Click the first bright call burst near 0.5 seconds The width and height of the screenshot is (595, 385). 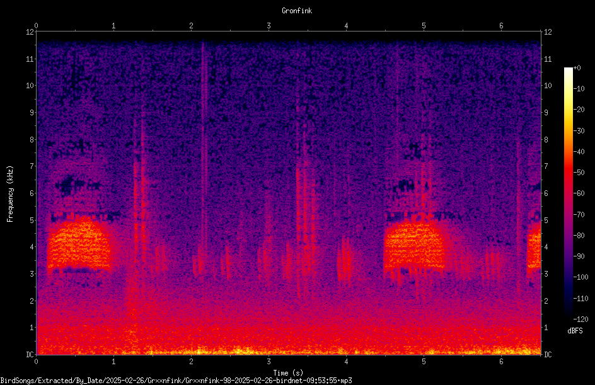tap(79, 243)
